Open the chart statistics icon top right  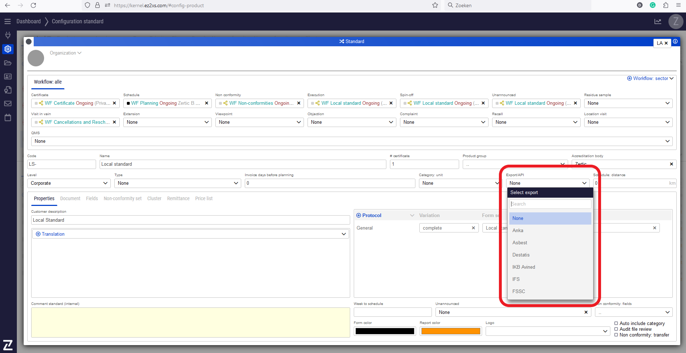pyautogui.click(x=658, y=22)
